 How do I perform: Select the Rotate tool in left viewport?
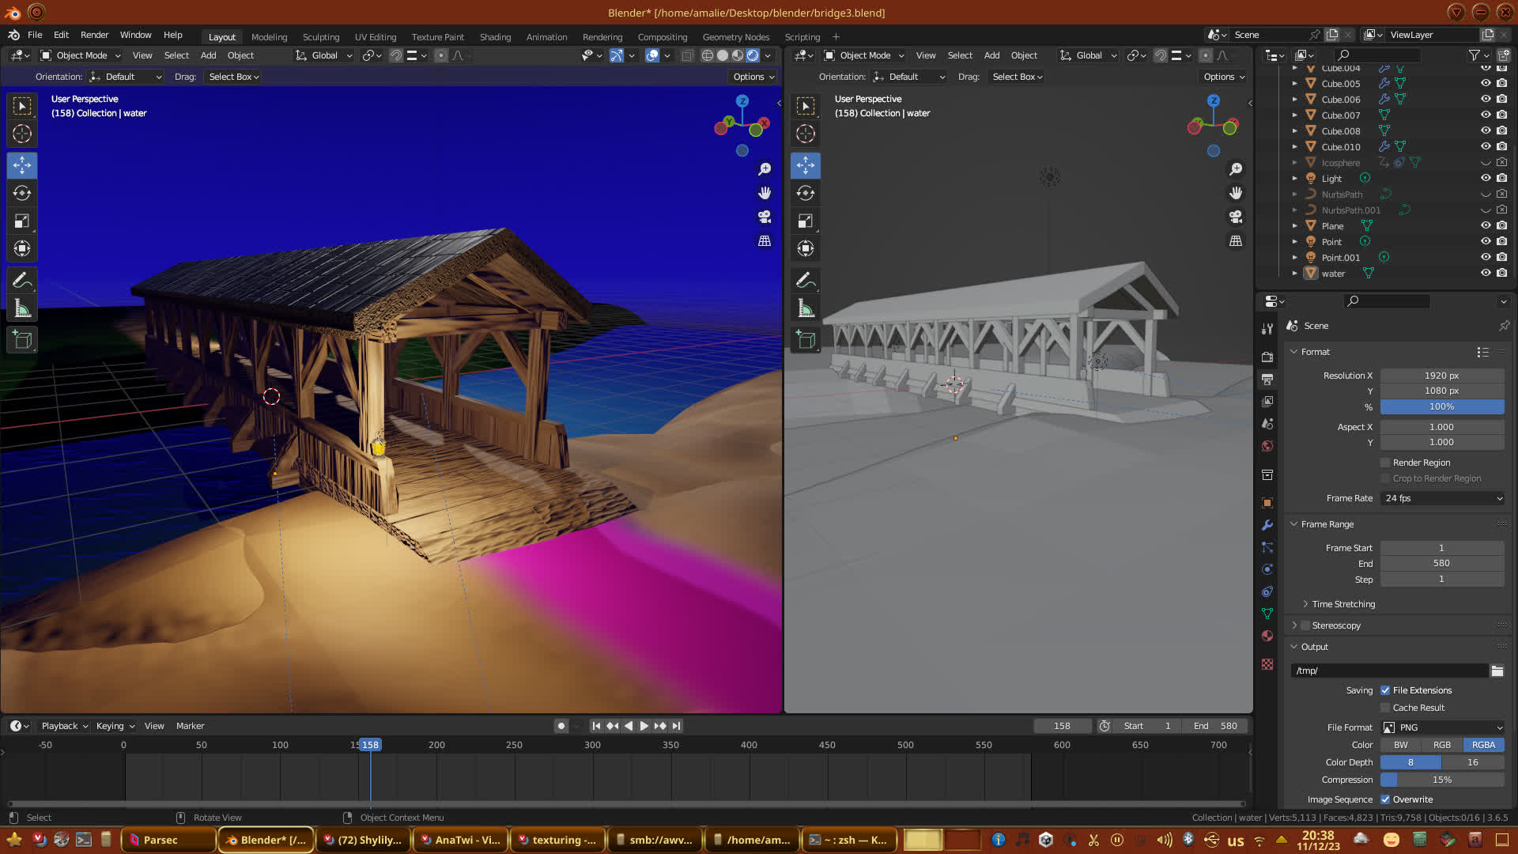tap(22, 193)
